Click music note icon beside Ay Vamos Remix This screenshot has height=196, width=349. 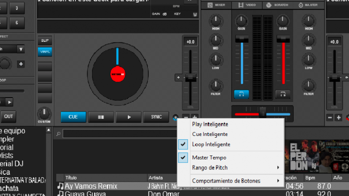pos(60,186)
